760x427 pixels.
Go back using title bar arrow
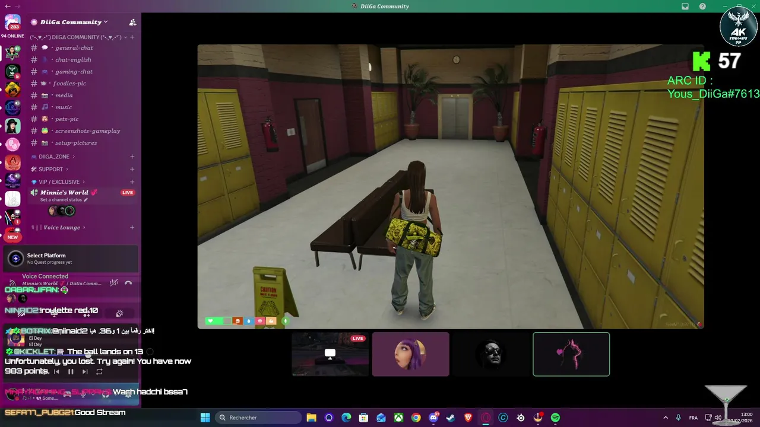[7, 6]
